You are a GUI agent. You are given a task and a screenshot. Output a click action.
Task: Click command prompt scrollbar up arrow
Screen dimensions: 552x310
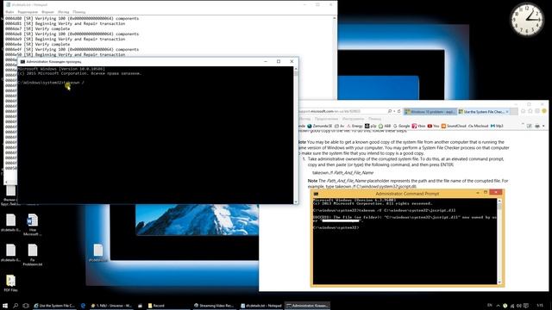[296, 69]
